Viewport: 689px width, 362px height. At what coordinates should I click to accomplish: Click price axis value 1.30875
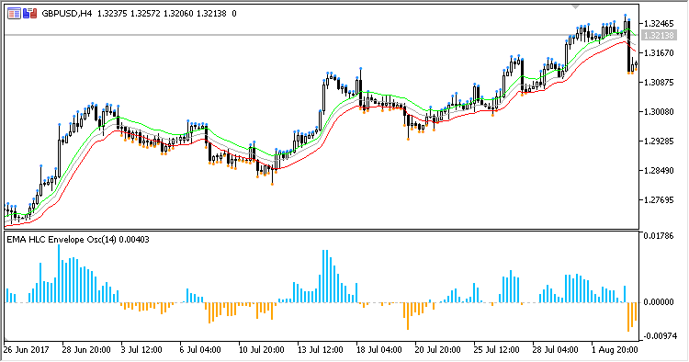[659, 82]
